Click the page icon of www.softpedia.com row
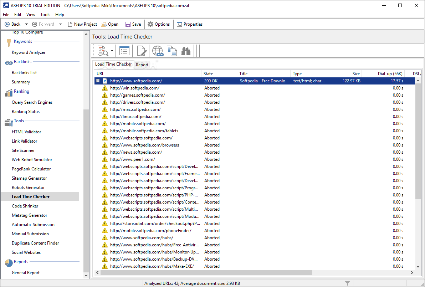Viewport: 425px width, 287px height. tap(104, 81)
